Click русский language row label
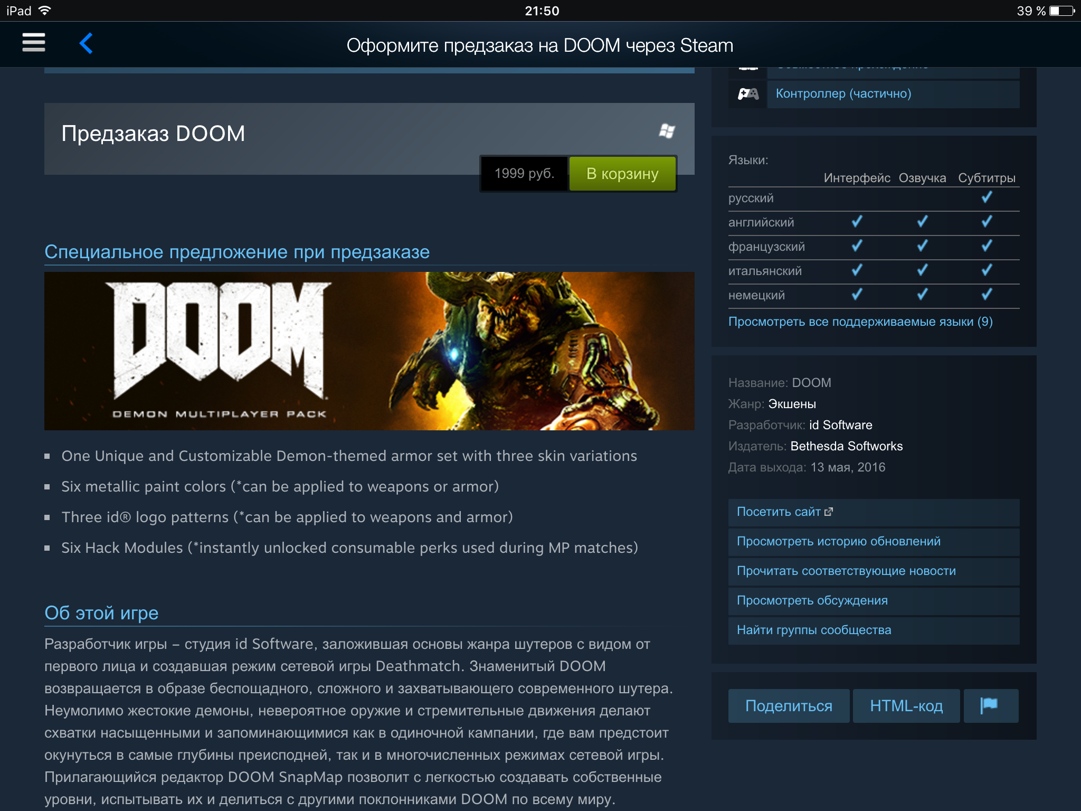 (751, 199)
